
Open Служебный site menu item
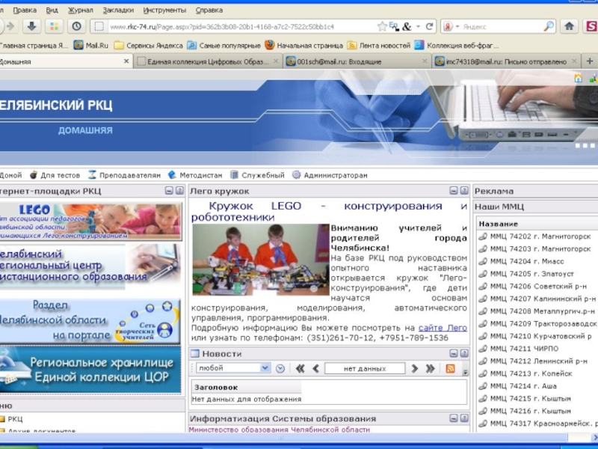(257, 175)
